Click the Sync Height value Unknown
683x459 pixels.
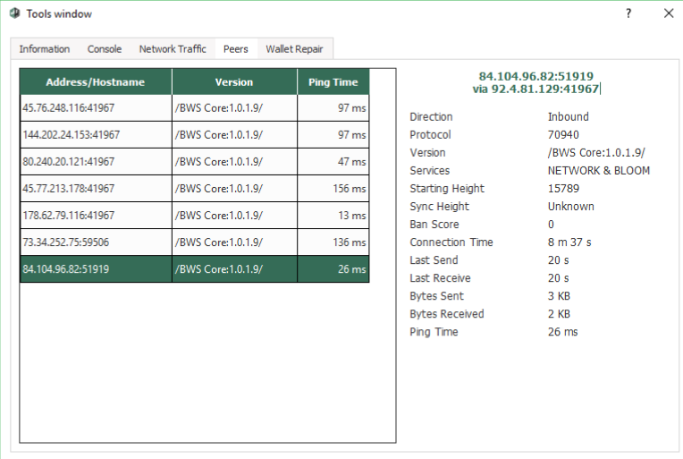(570, 206)
